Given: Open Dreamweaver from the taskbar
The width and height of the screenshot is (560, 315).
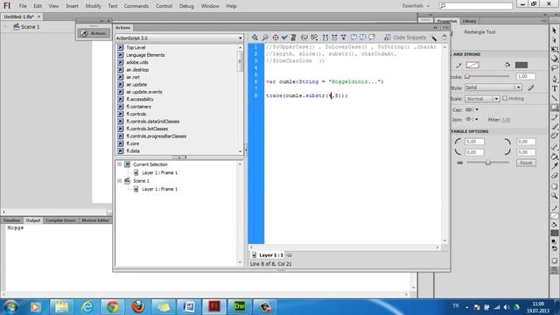Looking at the screenshot, I should (239, 306).
